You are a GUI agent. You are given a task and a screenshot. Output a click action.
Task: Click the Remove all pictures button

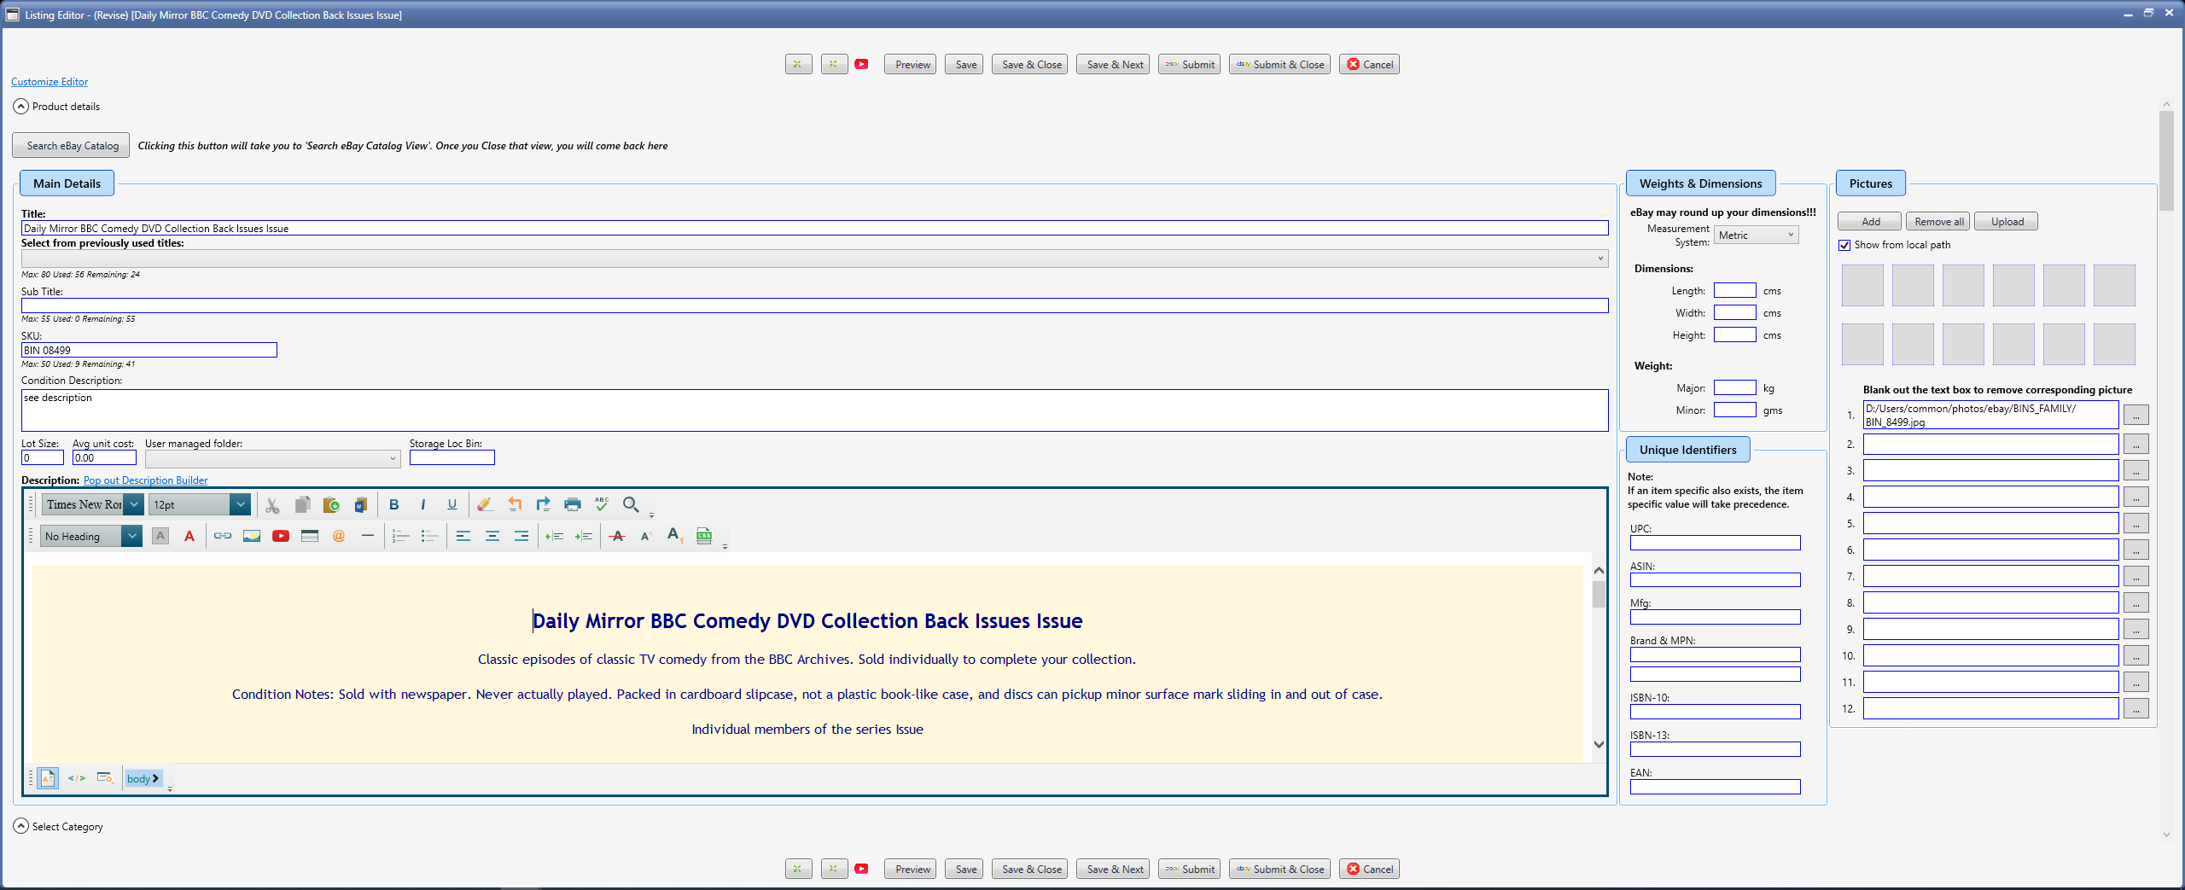(1938, 222)
